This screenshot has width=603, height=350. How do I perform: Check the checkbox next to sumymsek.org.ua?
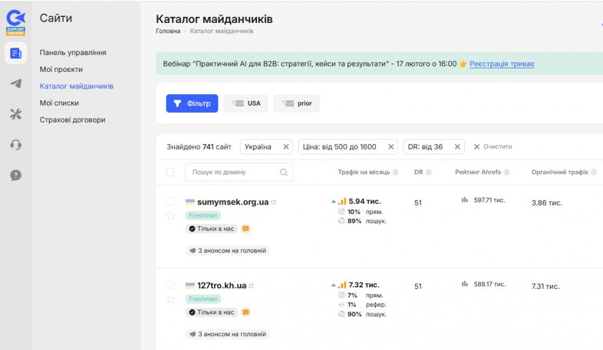pos(171,202)
